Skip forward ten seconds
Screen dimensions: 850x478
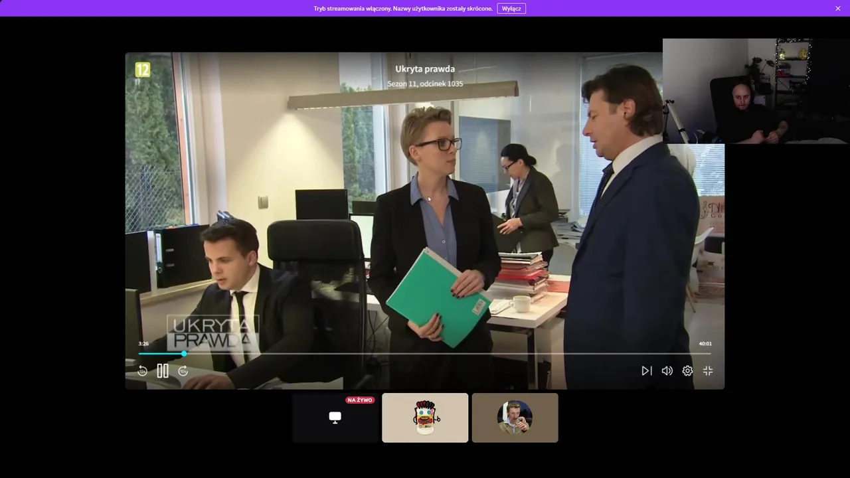(x=183, y=371)
